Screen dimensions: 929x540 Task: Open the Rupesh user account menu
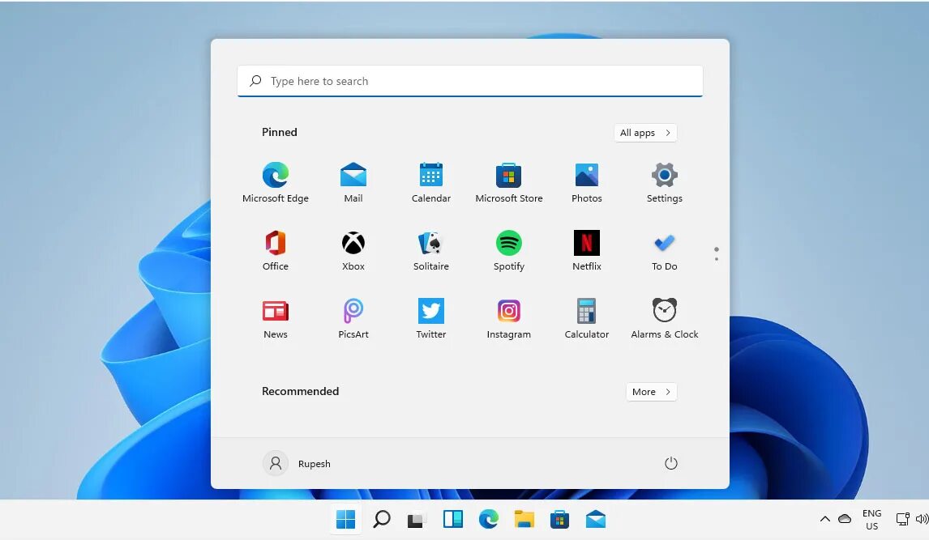point(297,463)
